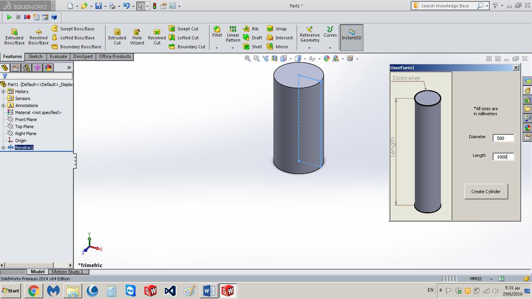Select Top Plane in the feature tree
532x299 pixels.
[x=21, y=127]
